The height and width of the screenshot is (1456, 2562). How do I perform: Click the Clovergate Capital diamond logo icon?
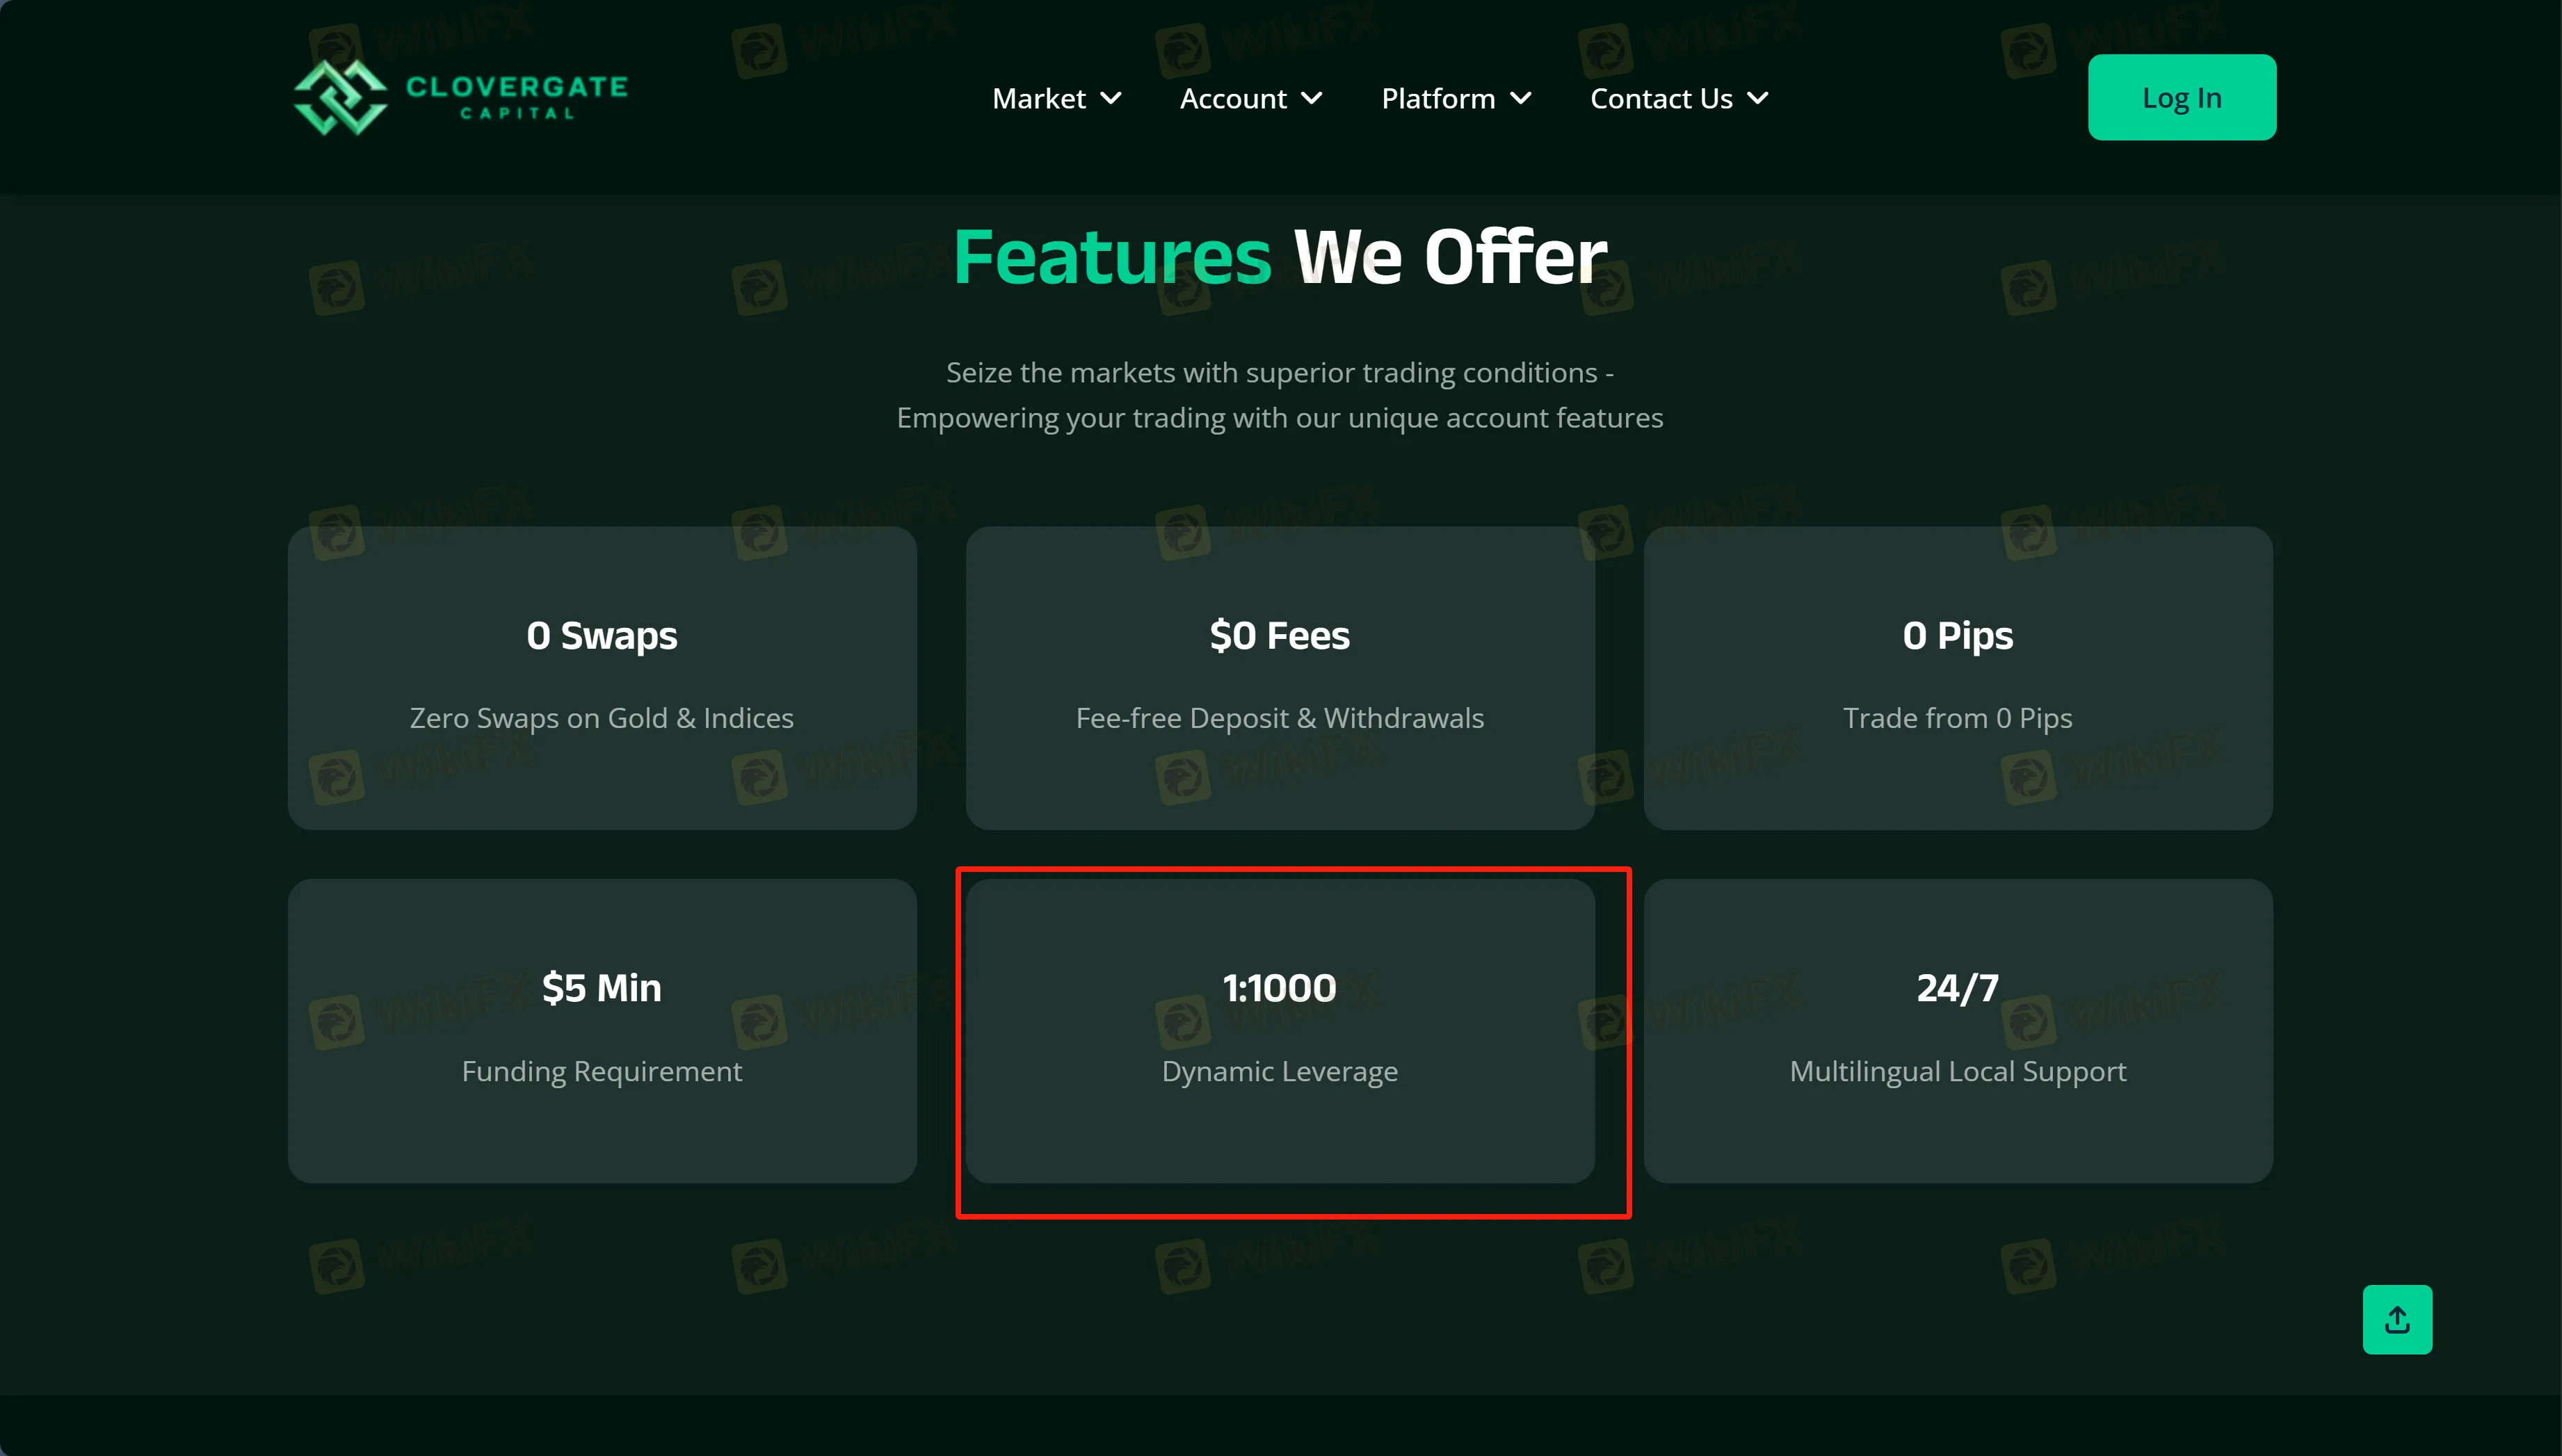[x=340, y=97]
